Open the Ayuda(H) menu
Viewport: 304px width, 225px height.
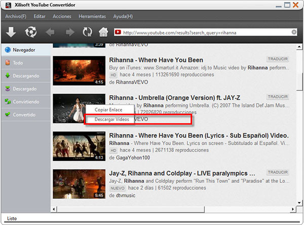(x=123, y=16)
